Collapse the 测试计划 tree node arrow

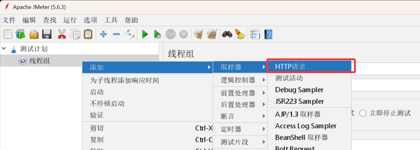[4, 48]
